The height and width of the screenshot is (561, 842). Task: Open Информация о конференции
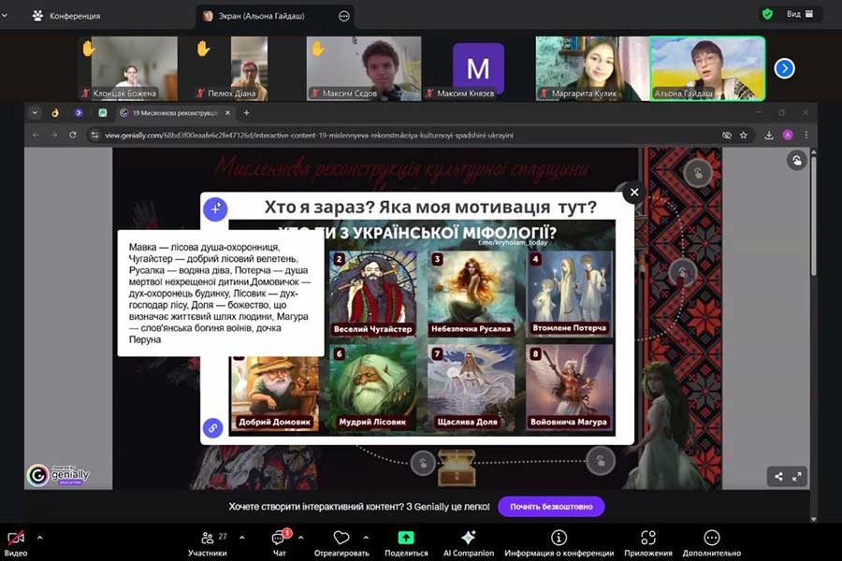559,539
